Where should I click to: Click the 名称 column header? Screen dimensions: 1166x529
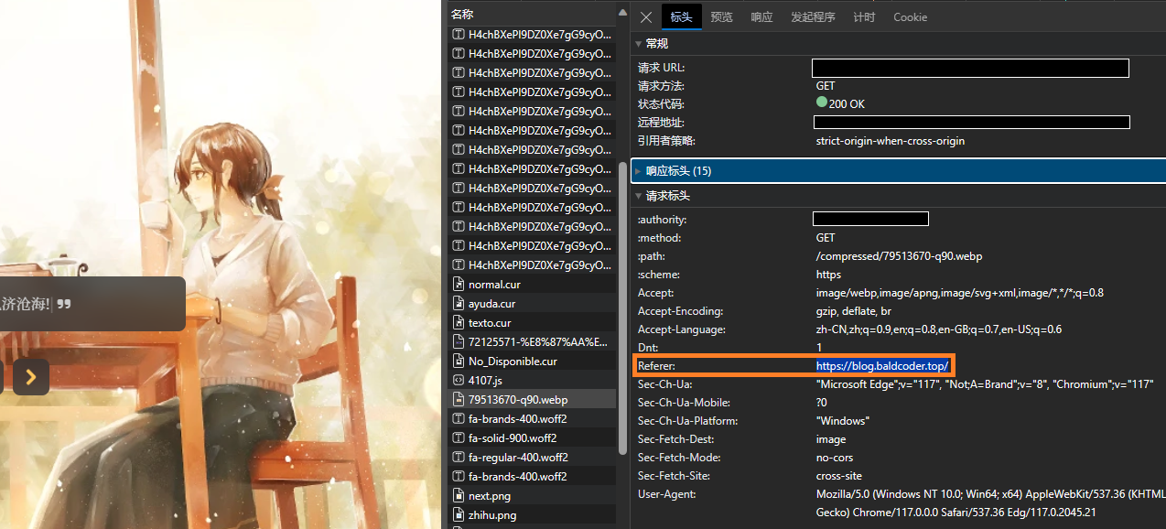463,14
